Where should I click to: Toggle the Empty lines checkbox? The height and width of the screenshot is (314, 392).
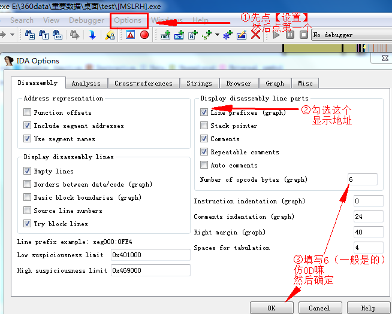point(27,171)
